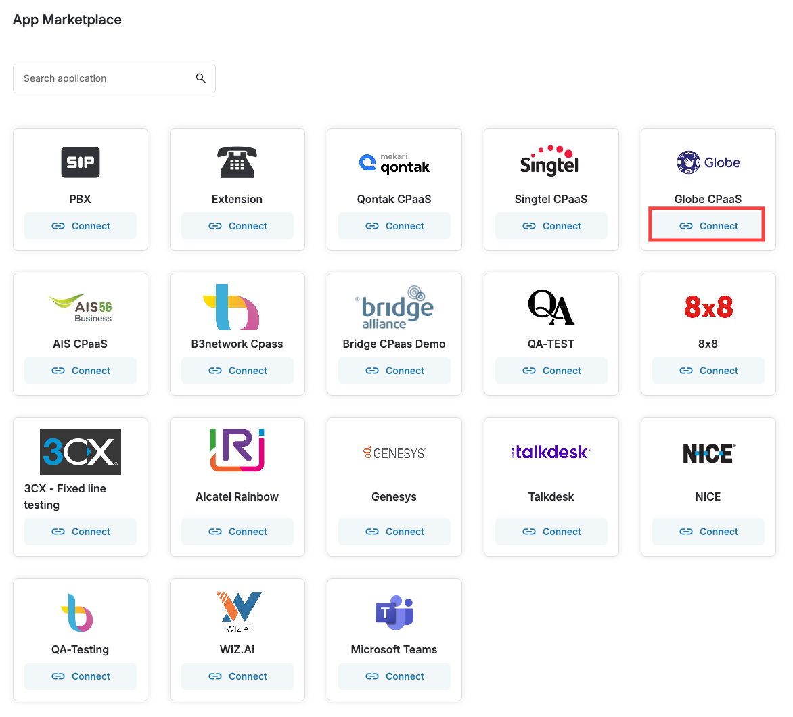Connect Globe CPaaS
This screenshot has width=793, height=717.
pyautogui.click(x=708, y=226)
